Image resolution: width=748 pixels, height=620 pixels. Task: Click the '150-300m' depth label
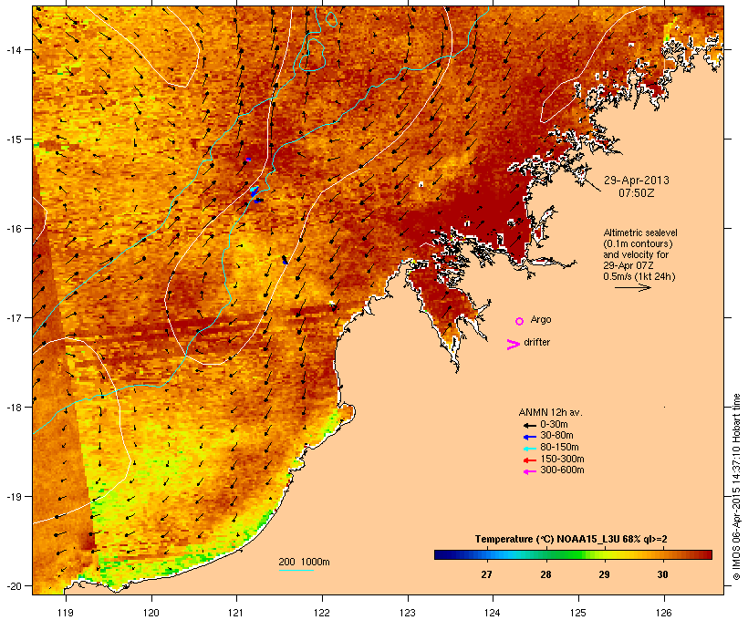[x=562, y=459]
